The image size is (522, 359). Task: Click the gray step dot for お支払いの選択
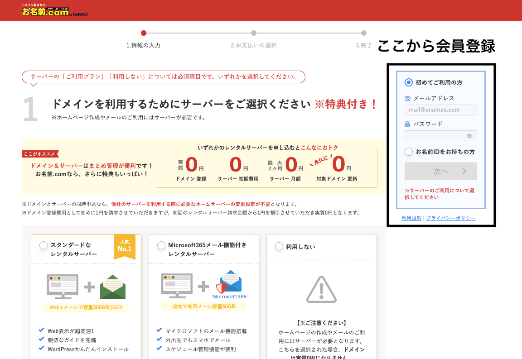254,33
